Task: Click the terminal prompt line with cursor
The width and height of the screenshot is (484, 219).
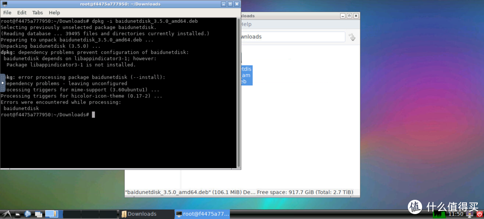Action: [48, 114]
